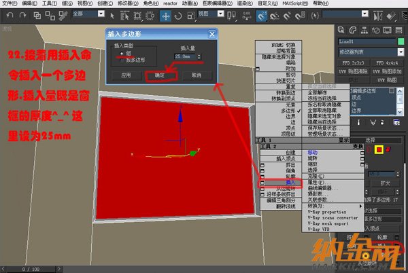This screenshot has width=408, height=273.
Task: Click the 应用 button in insert dialog
Action: coord(126,75)
